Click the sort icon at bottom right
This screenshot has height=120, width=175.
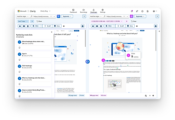146,96
